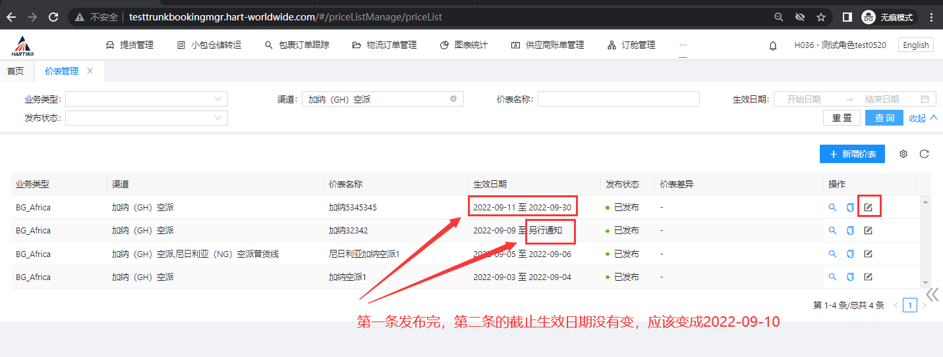Refresh the price list table

(924, 154)
